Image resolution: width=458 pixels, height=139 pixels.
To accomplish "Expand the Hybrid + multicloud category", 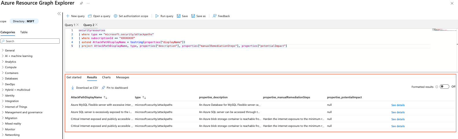I will pos(3,90).
